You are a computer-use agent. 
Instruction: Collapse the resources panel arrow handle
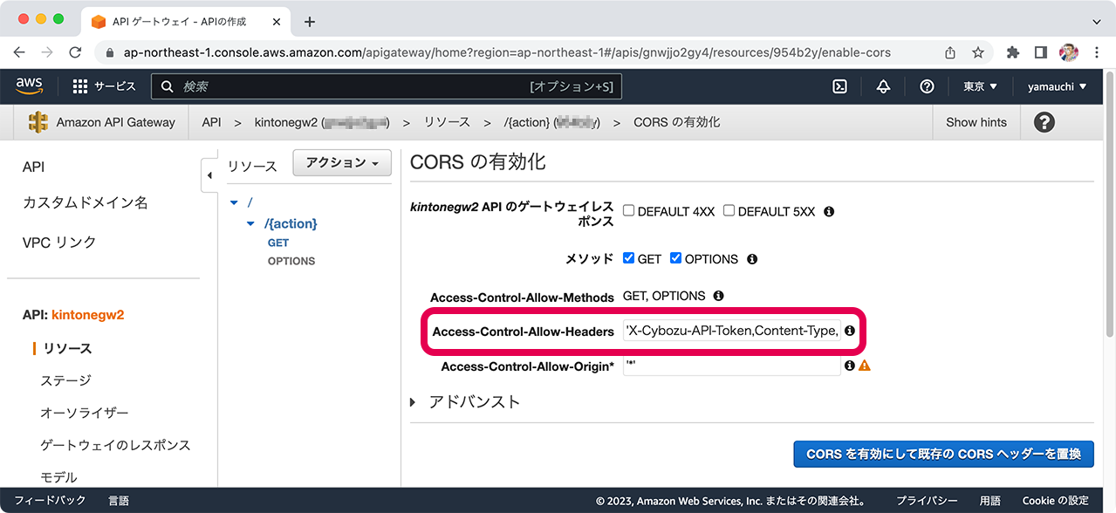click(209, 175)
